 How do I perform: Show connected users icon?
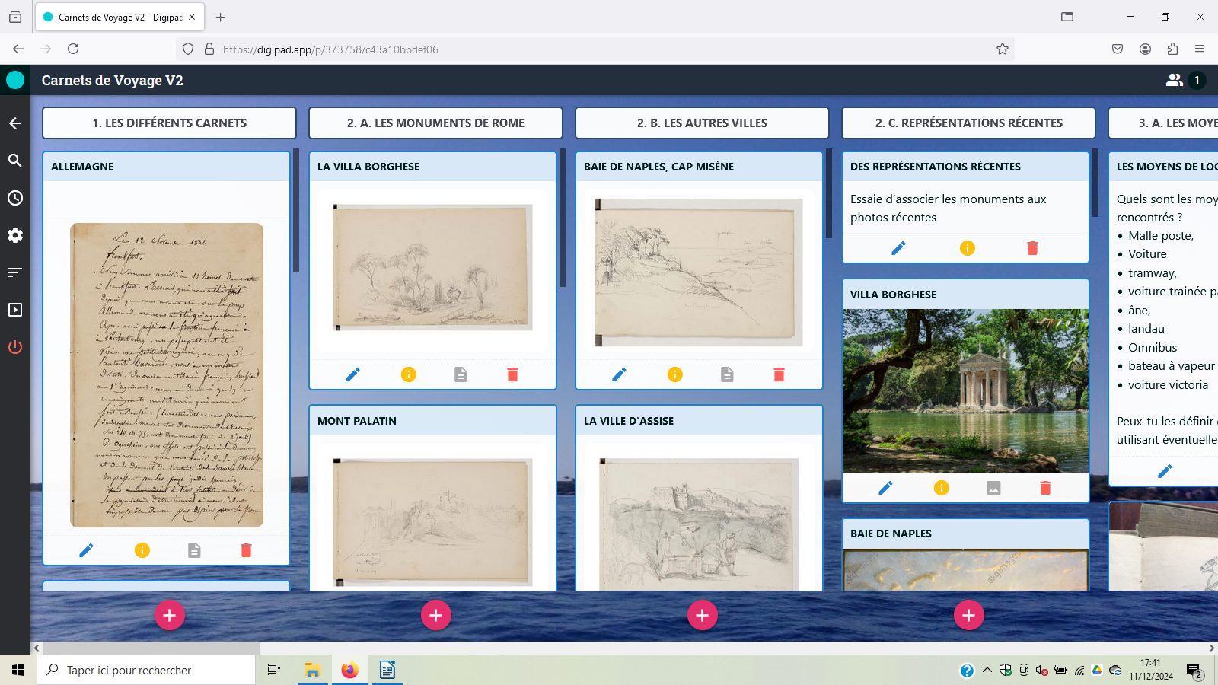tap(1175, 80)
